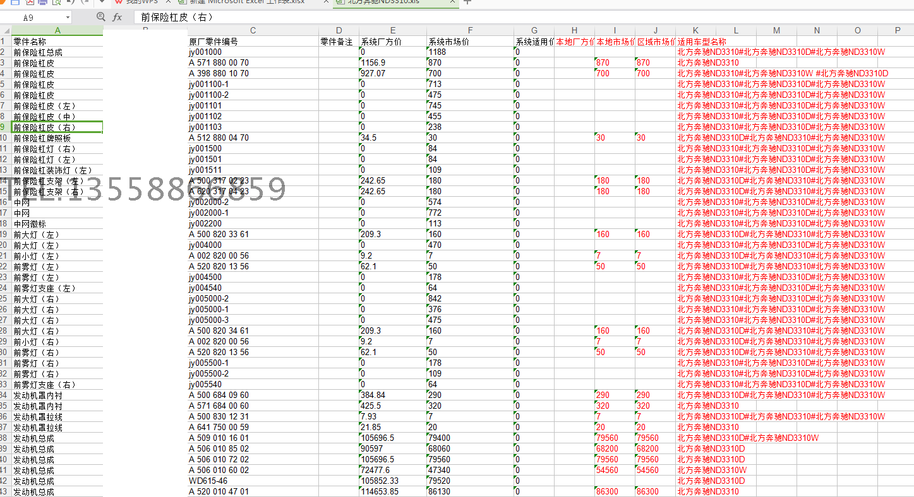
Task: Select part number cell A 571 880 00 70
Action: click(x=253, y=63)
